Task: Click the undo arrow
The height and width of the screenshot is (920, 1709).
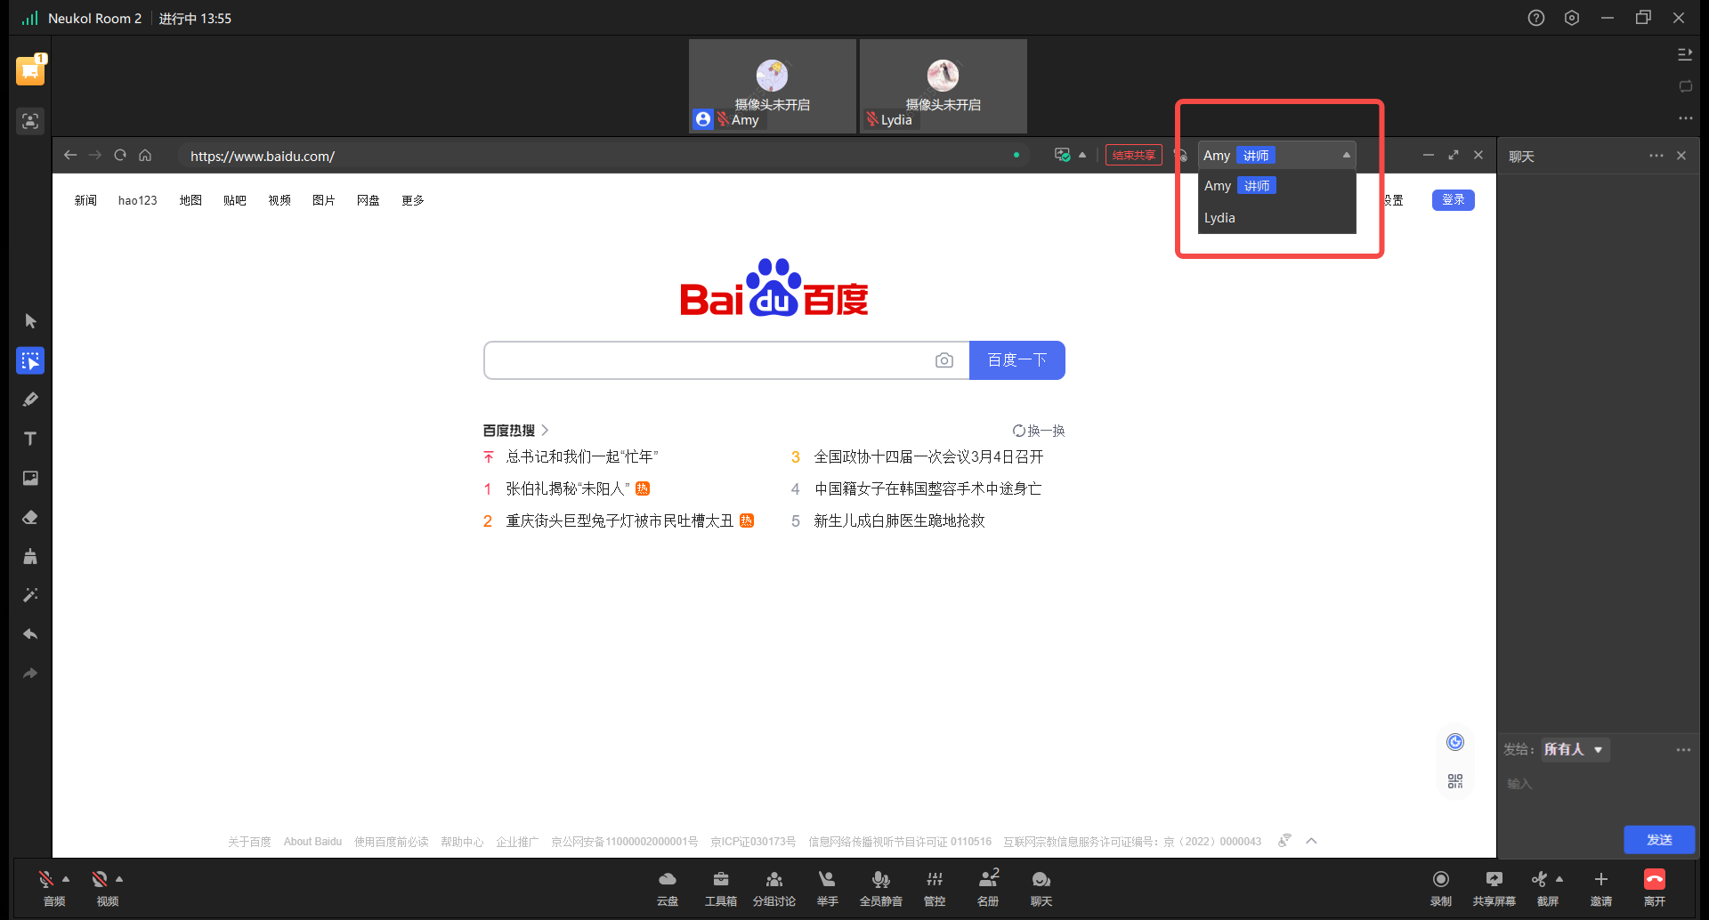Action: pos(30,634)
